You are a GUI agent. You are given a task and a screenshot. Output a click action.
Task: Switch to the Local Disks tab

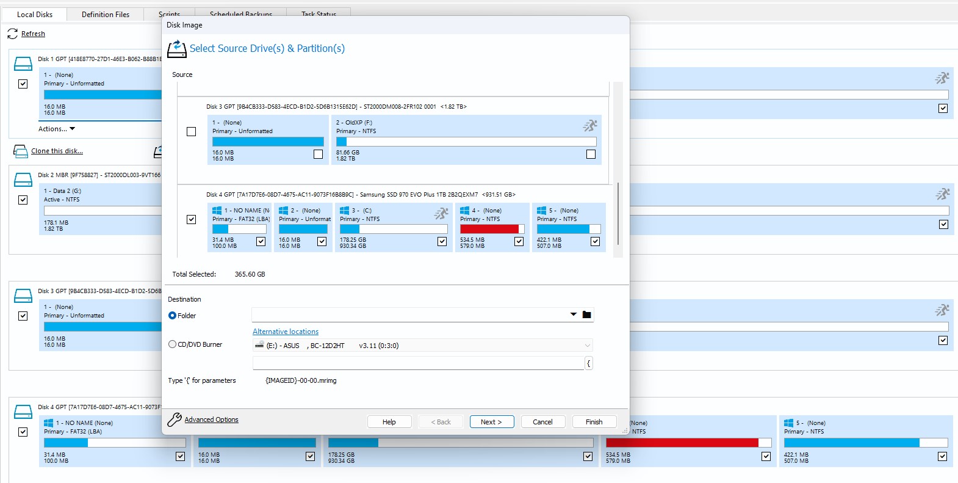tap(35, 15)
